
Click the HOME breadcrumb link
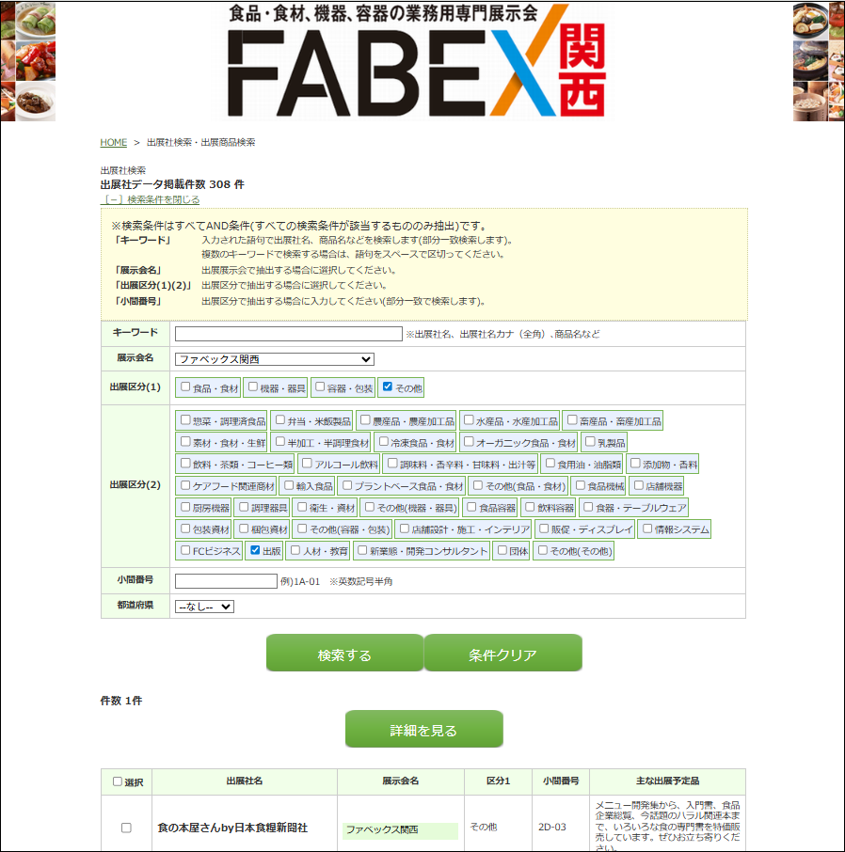click(x=113, y=143)
